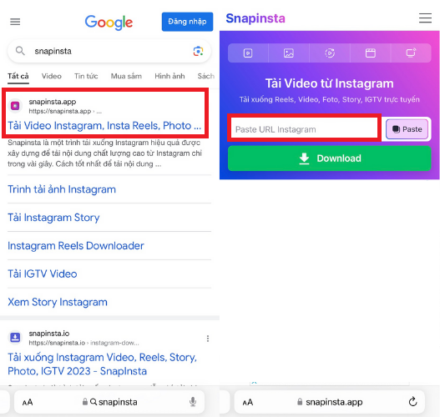440x417 pixels.
Task: Open more options for snapinsta.io result
Action: pos(208,339)
